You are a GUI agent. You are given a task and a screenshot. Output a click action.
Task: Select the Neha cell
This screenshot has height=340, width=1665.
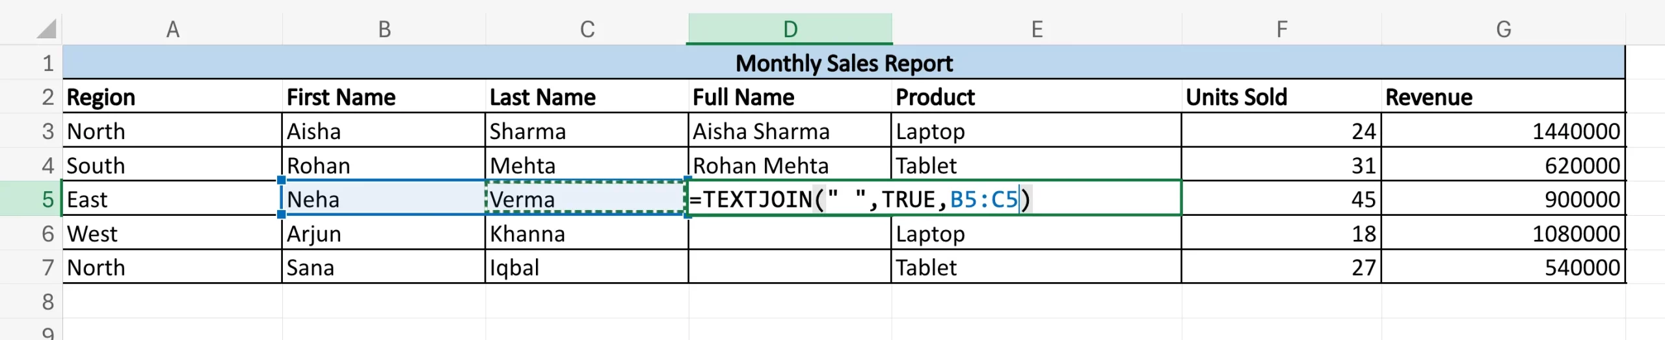pos(384,199)
